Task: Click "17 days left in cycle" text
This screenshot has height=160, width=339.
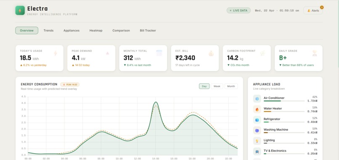Action: click(x=188, y=65)
